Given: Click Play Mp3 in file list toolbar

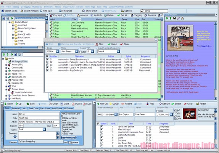Looking at the screenshot, I should pos(56,15).
